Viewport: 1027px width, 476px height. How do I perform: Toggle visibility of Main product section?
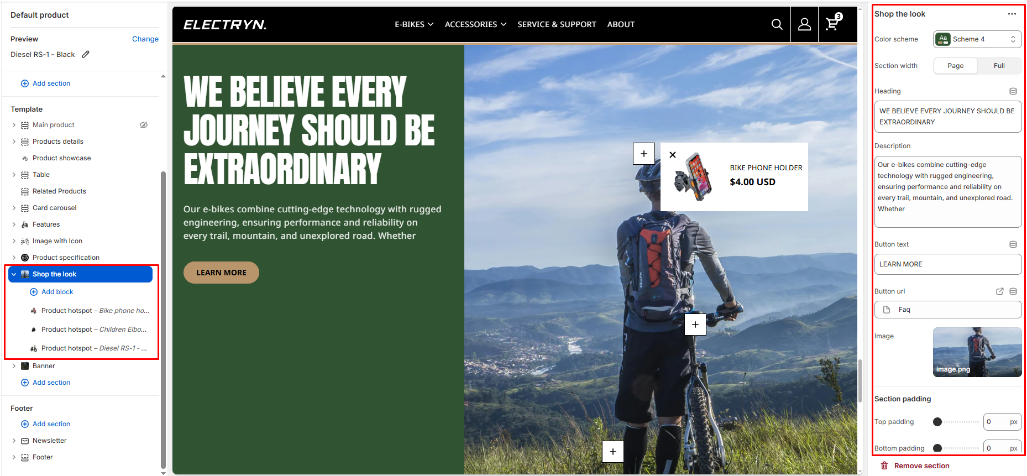pos(144,125)
